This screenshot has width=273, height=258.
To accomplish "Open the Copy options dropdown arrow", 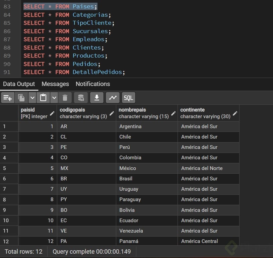I will point(32,98).
